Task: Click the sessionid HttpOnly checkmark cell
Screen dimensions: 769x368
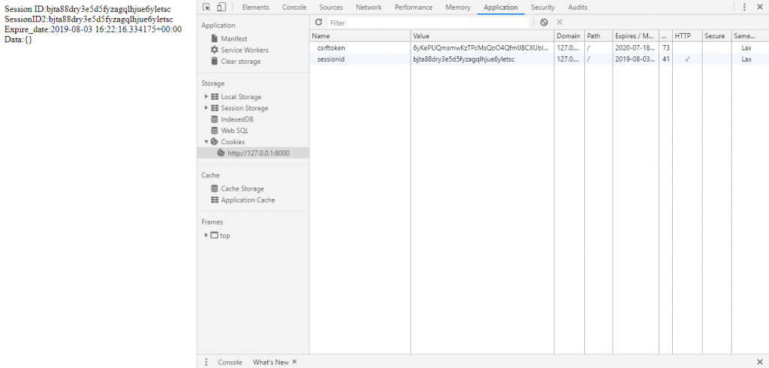Action: click(687, 59)
